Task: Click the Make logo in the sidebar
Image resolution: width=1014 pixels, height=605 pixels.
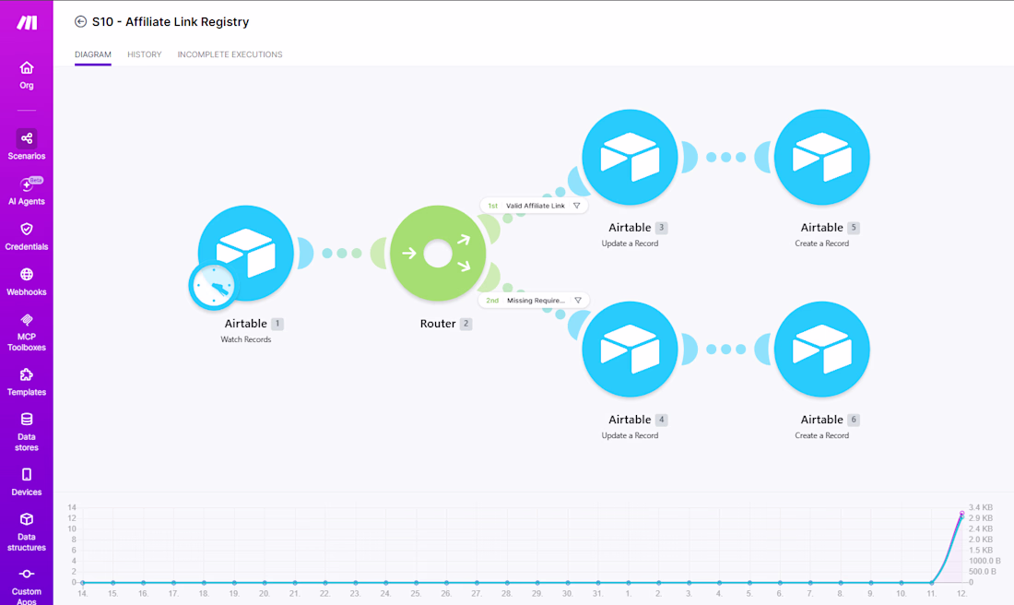Action: (27, 23)
